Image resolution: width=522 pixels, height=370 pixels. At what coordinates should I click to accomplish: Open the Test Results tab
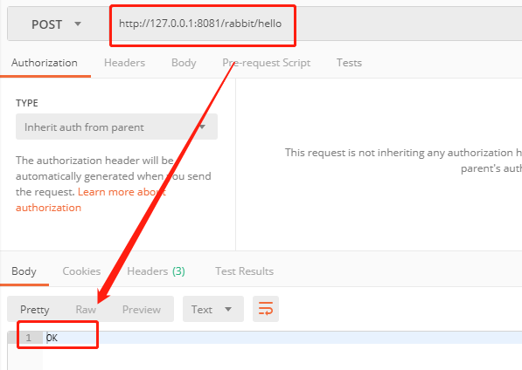pyautogui.click(x=244, y=271)
